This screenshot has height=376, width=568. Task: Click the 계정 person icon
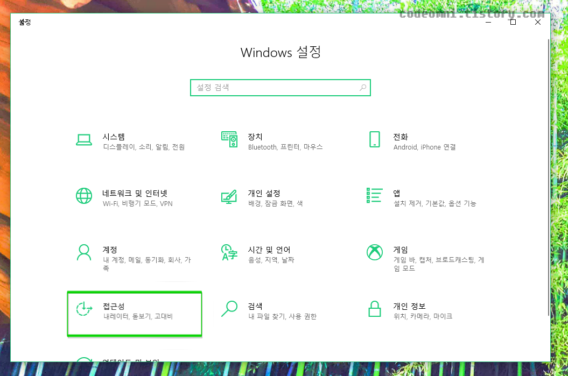(84, 252)
